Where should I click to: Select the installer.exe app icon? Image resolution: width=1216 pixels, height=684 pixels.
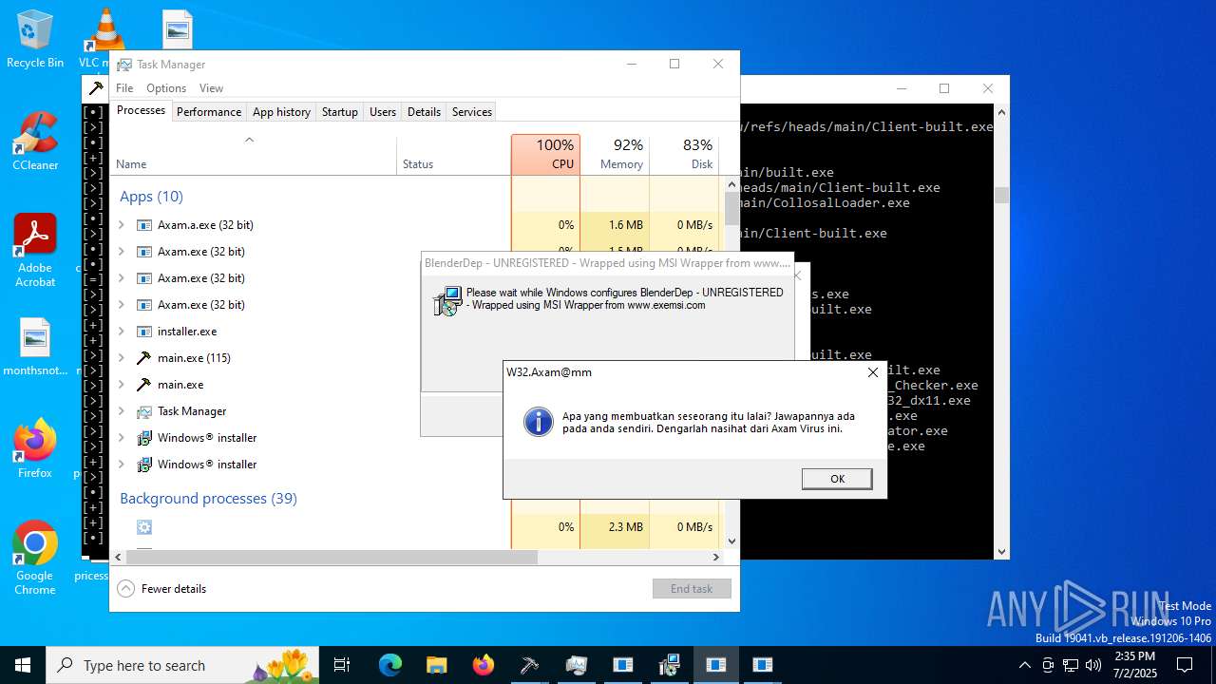(144, 332)
